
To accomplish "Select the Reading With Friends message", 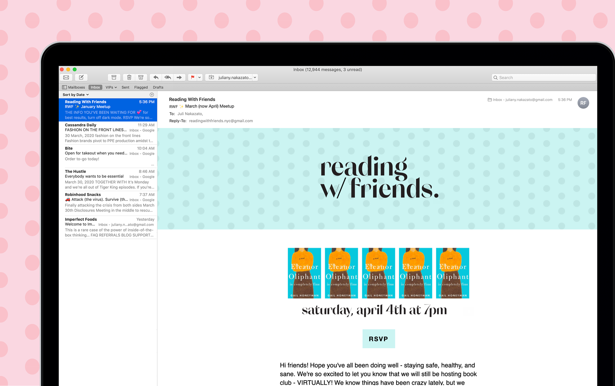I will tap(108, 110).
